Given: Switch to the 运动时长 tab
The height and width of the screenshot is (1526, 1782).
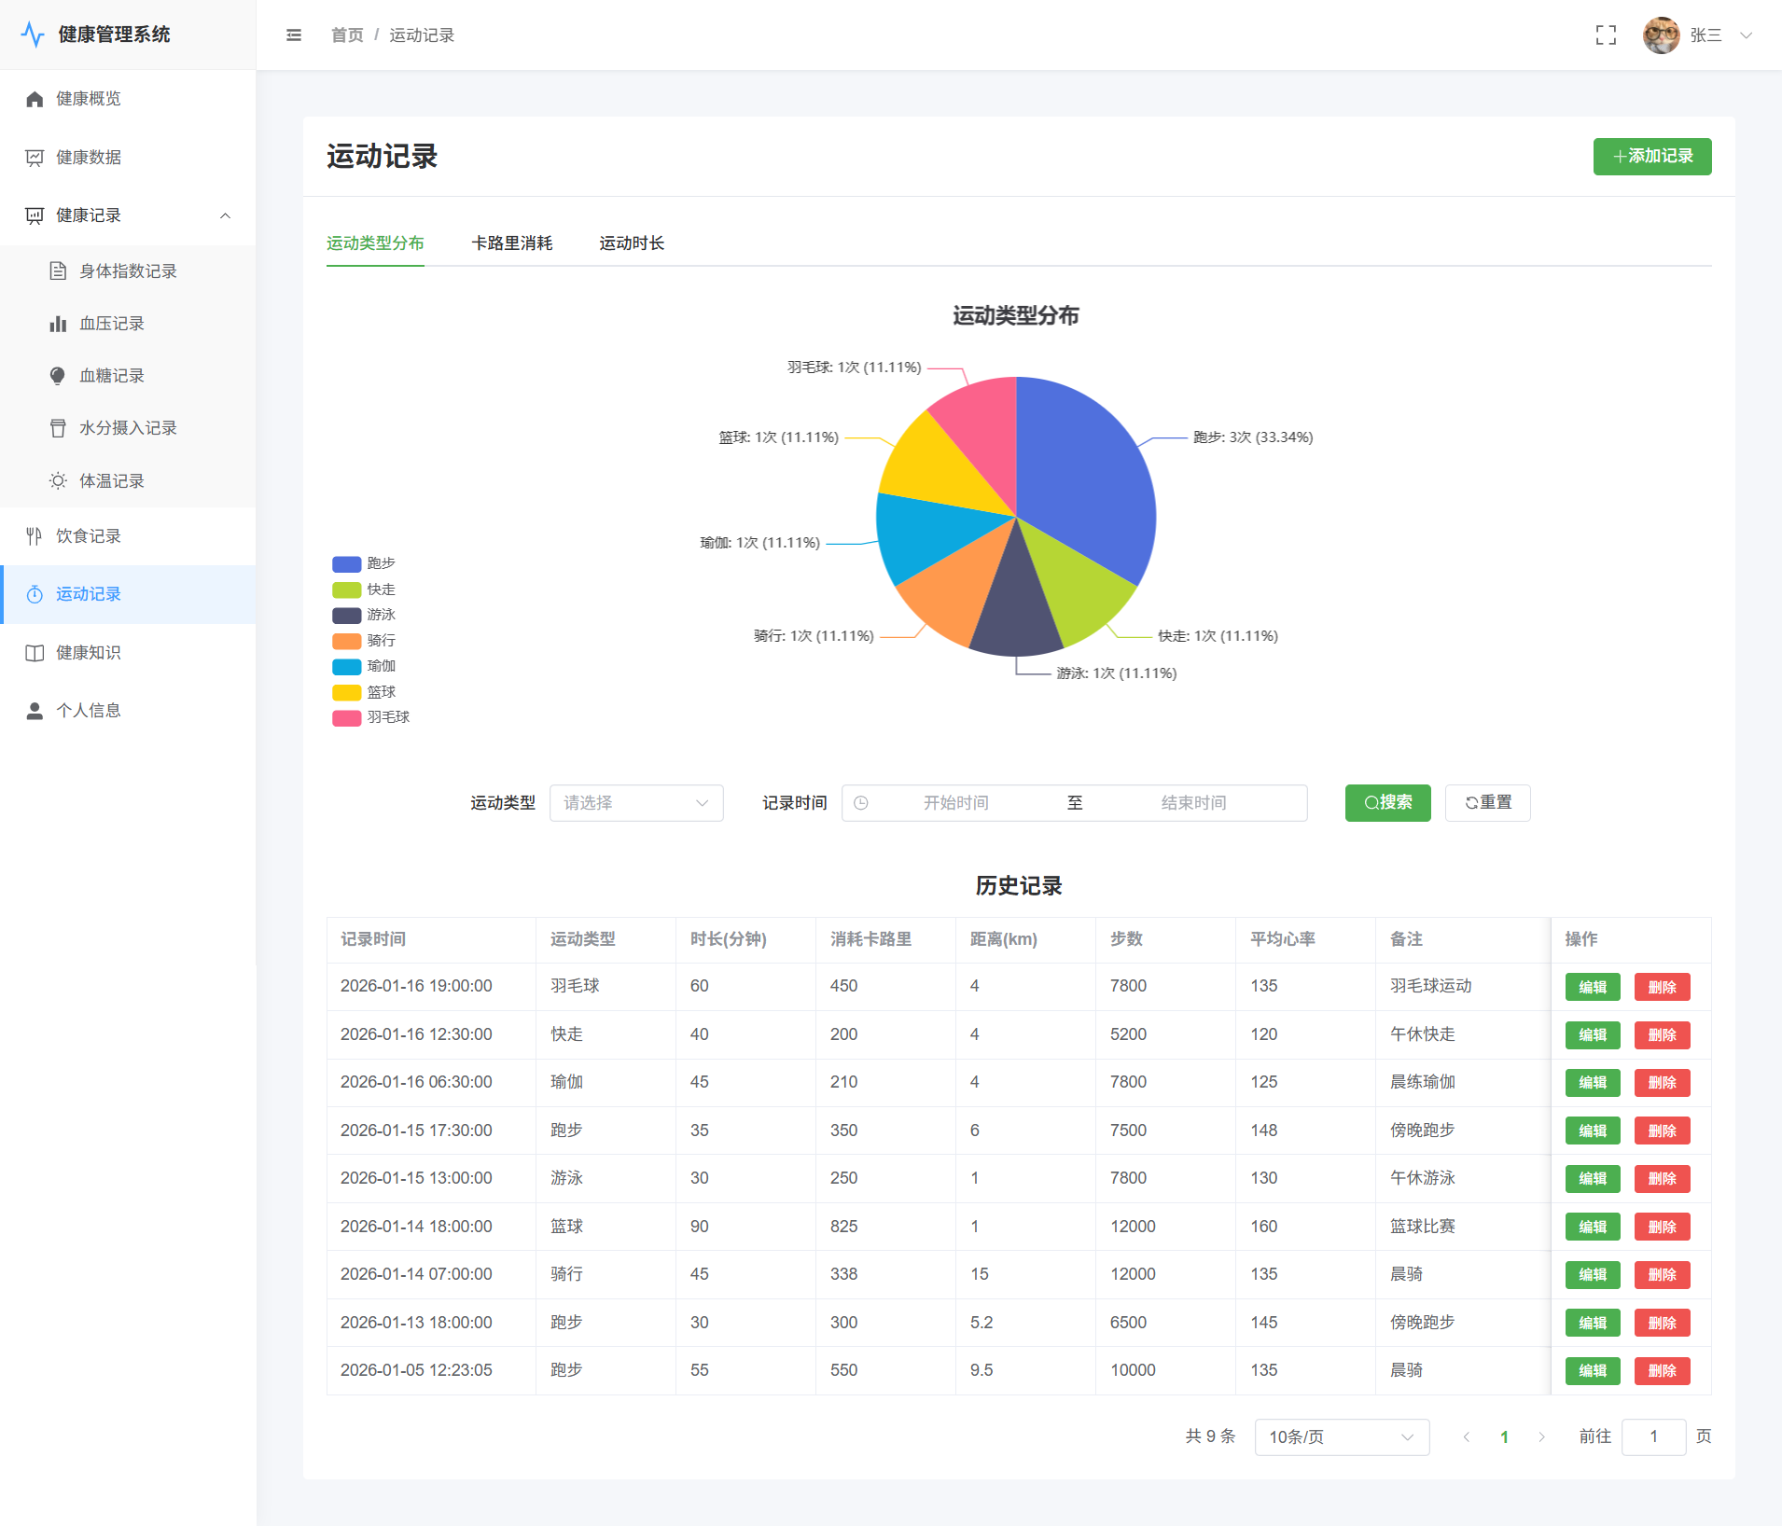Looking at the screenshot, I should pos(632,243).
